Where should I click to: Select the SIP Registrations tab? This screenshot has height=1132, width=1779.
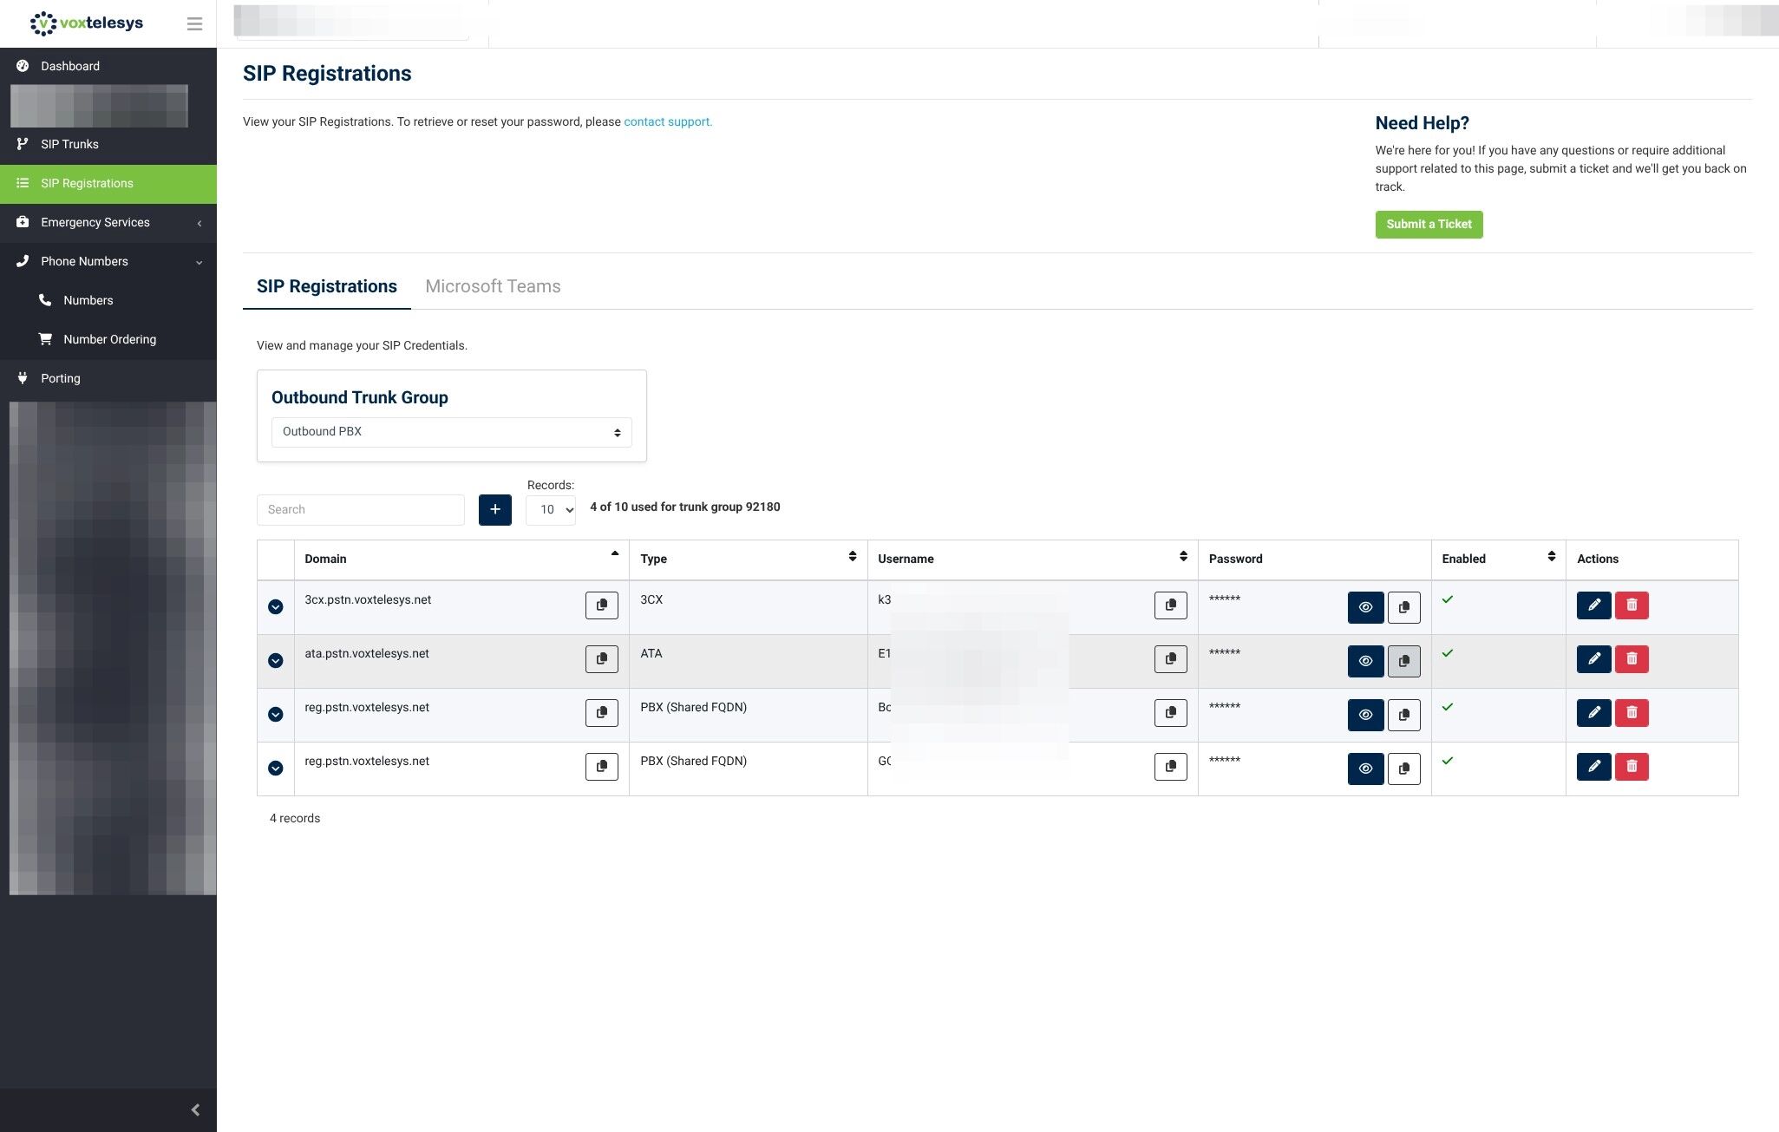pyautogui.click(x=327, y=287)
